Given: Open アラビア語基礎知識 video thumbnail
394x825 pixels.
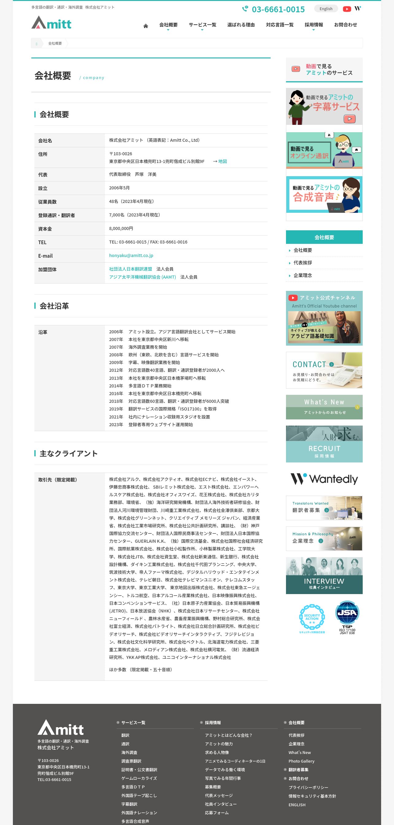Looking at the screenshot, I should point(324,327).
